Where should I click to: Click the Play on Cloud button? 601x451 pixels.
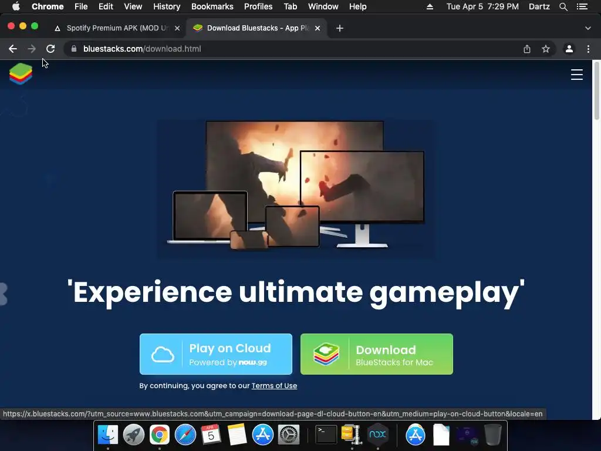click(216, 354)
